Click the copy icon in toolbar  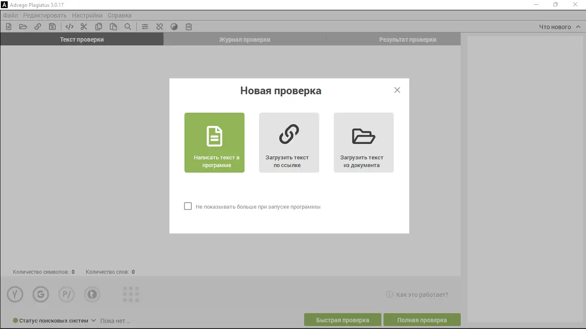99,27
